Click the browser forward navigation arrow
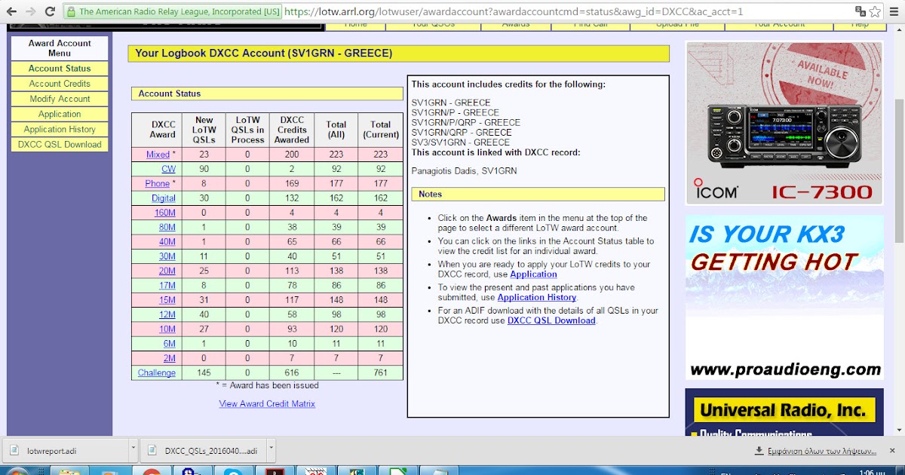The width and height of the screenshot is (905, 475). pos(30,11)
